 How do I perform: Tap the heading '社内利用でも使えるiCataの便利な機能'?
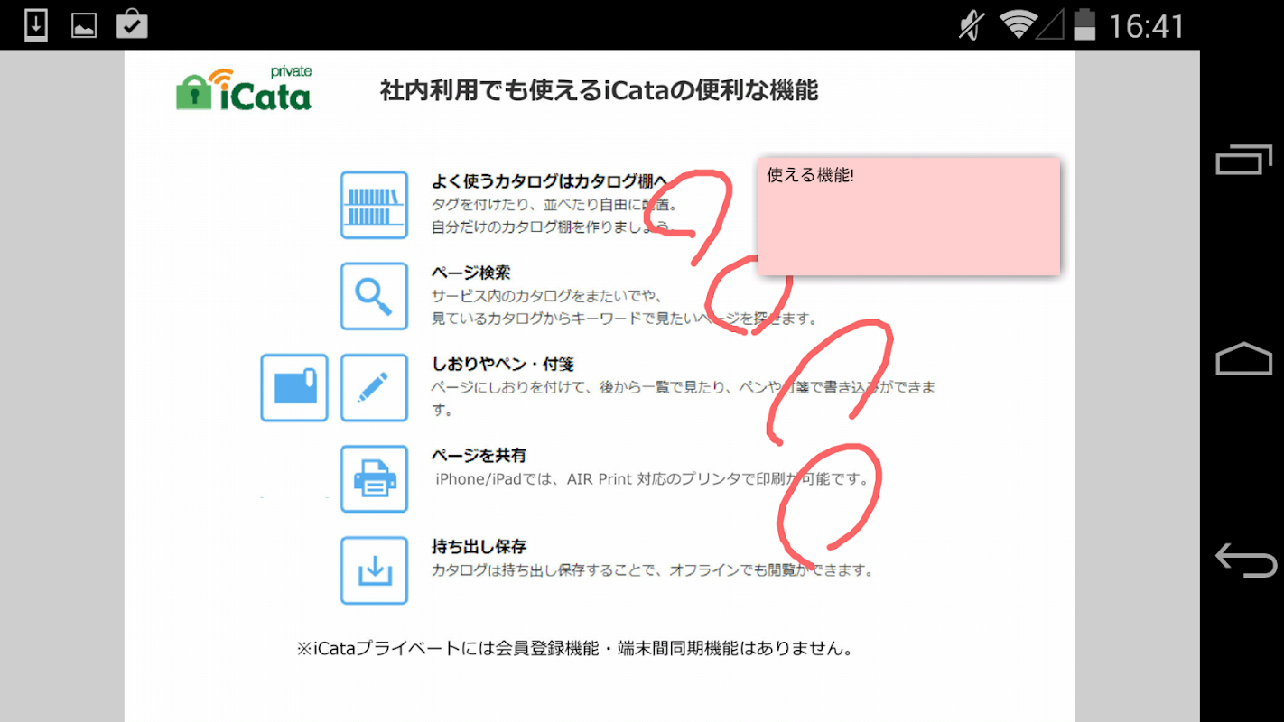(x=599, y=90)
